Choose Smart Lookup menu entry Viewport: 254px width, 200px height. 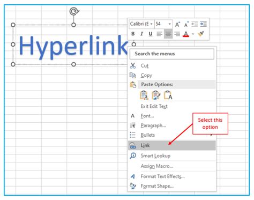coord(172,156)
